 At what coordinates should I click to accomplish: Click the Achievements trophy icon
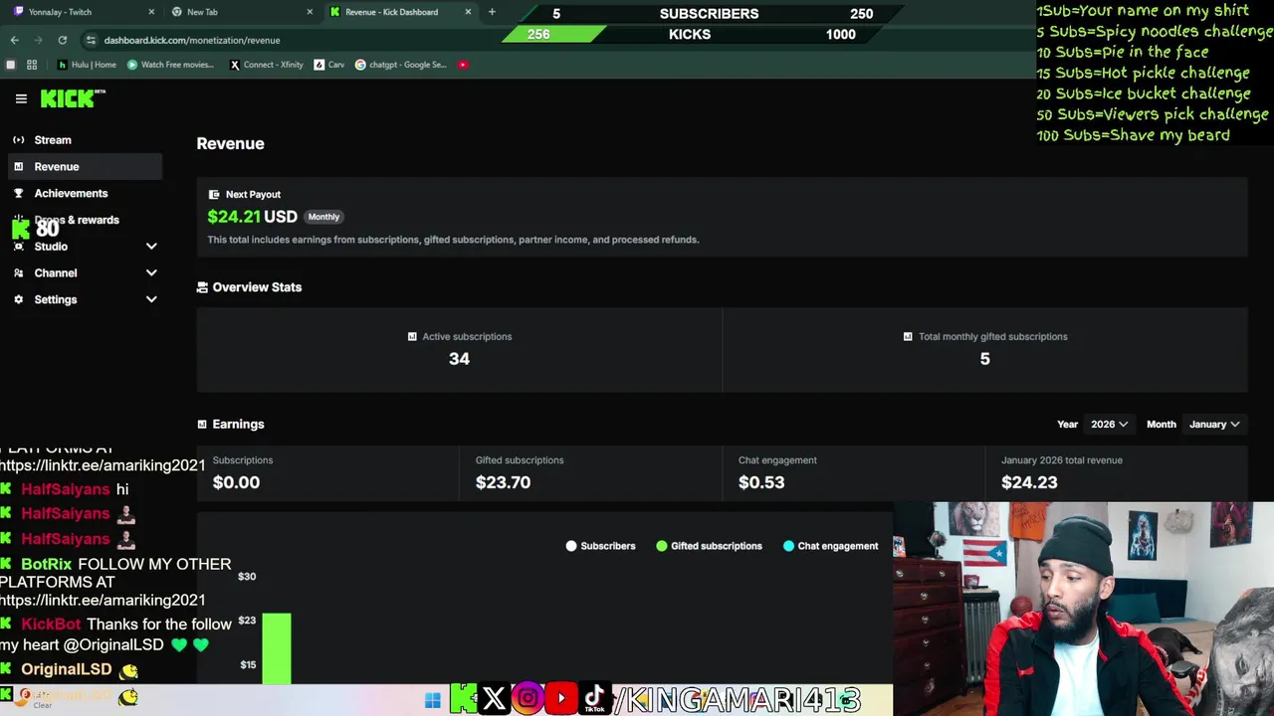18,194
